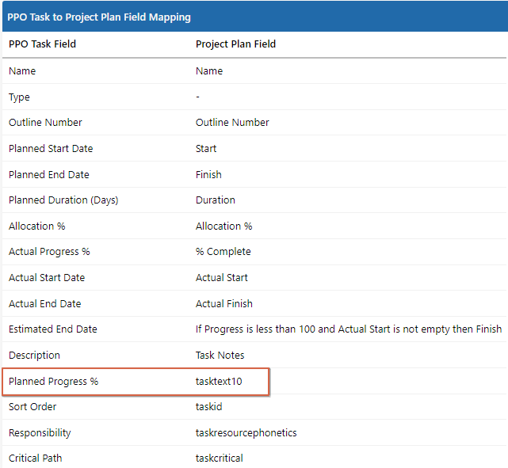This screenshot has height=468, width=508.
Task: Select the 'Critical Path' cell
Action: tap(36, 458)
